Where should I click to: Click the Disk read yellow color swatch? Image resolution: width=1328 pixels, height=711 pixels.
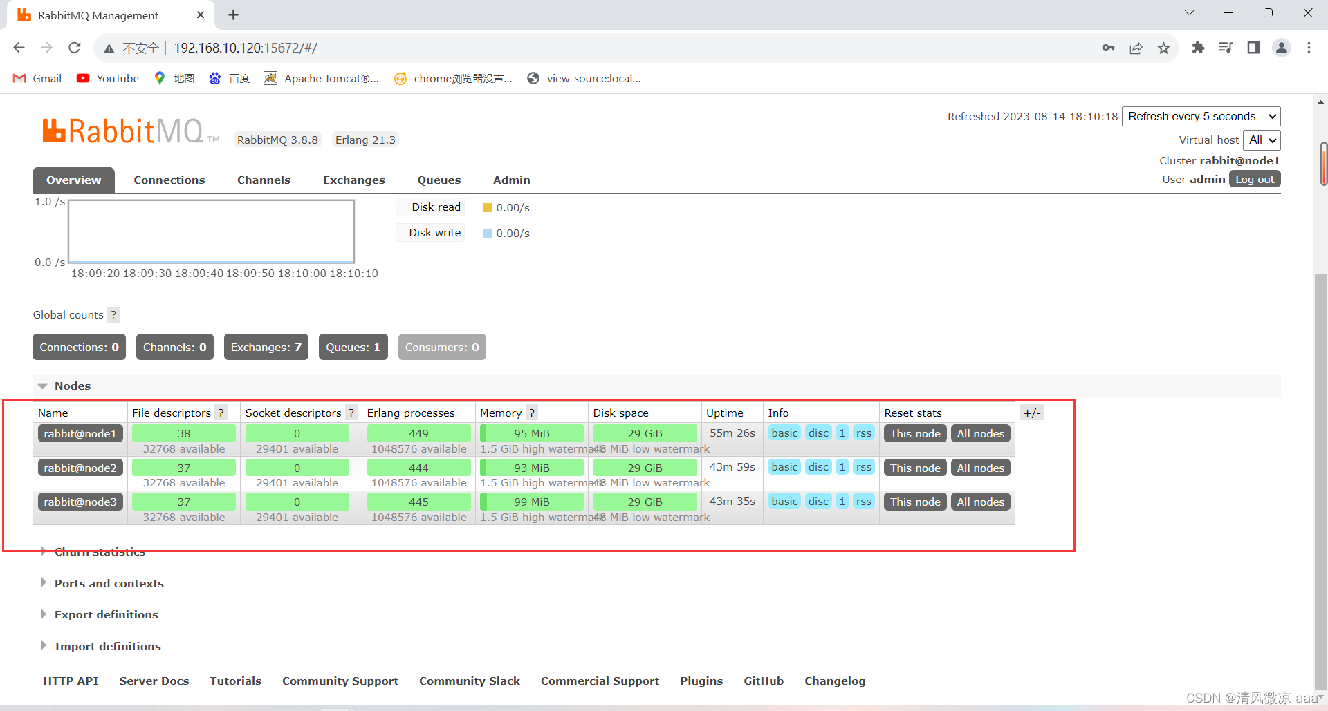point(487,207)
